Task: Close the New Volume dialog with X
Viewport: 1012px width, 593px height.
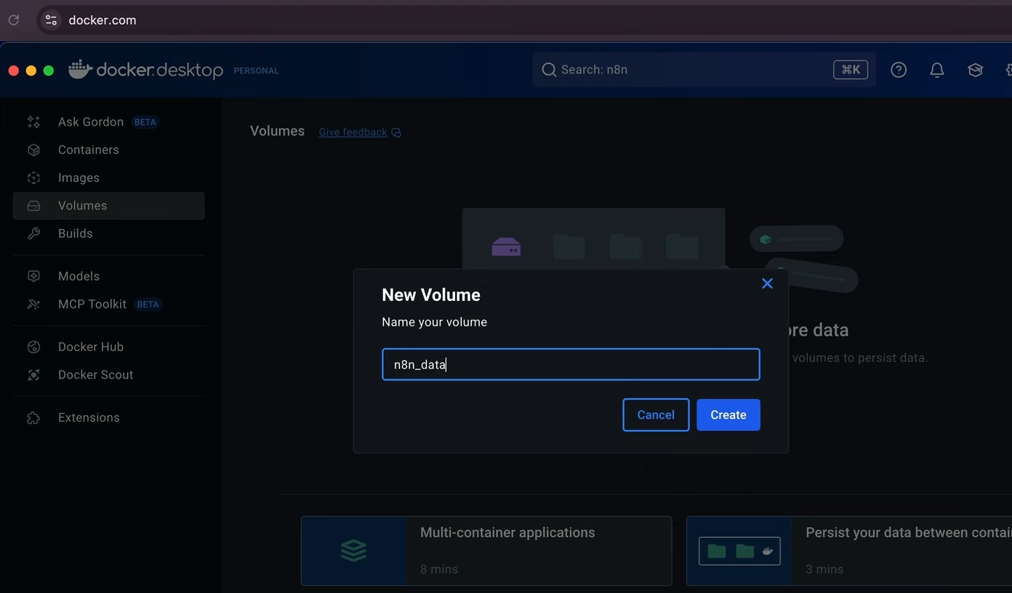Action: click(767, 283)
